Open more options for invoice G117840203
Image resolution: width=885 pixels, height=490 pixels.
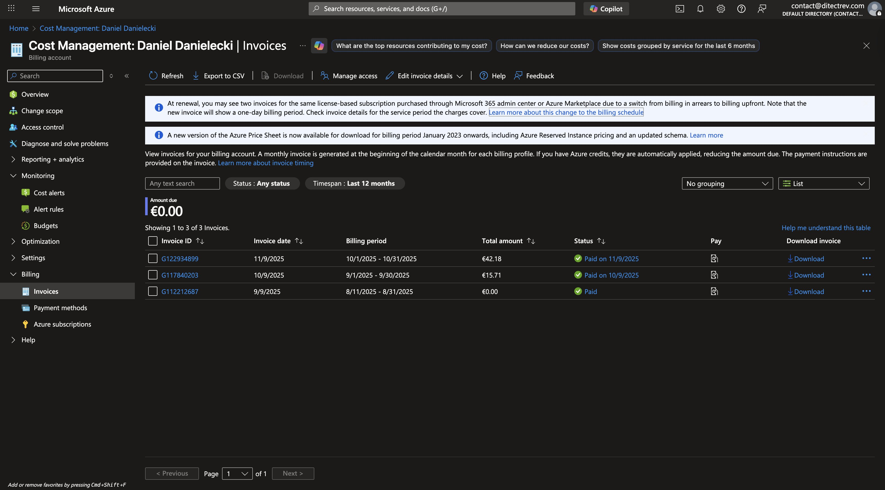(x=866, y=275)
